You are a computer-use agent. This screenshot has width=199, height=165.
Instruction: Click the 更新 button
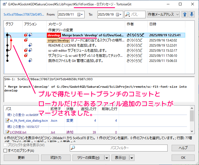(21, 158)
